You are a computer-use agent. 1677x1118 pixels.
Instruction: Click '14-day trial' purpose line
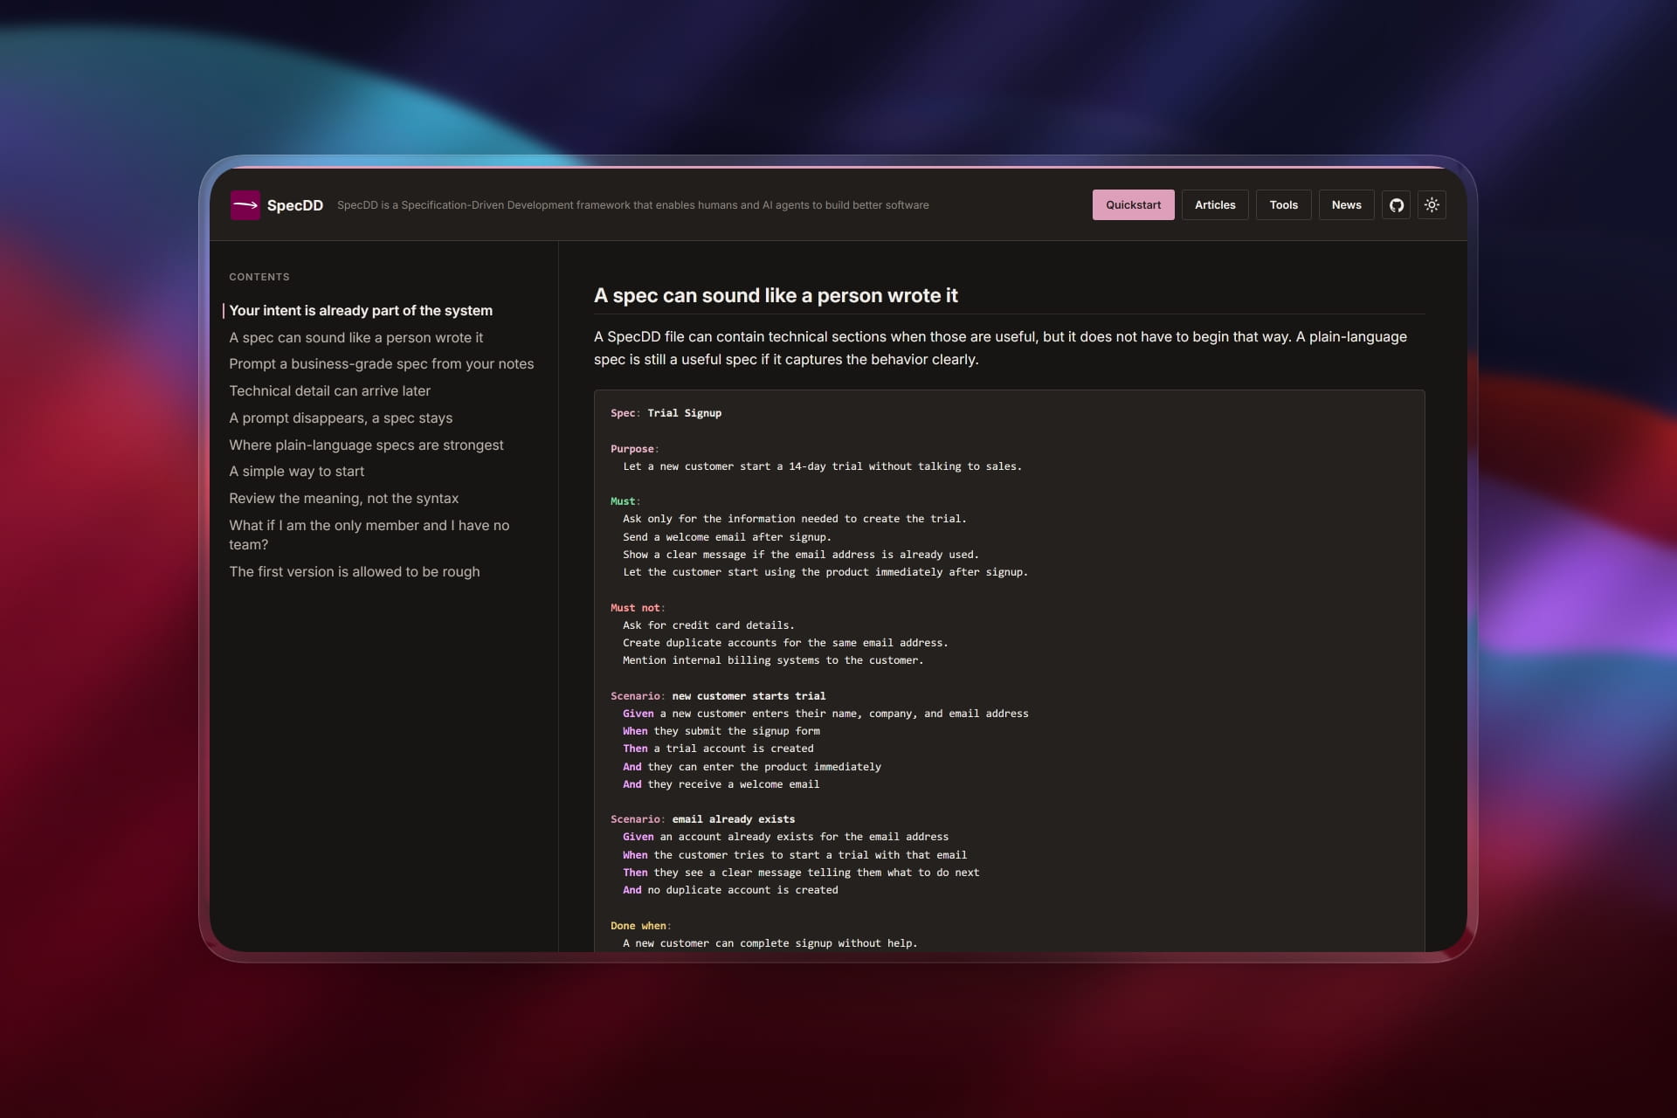pos(822,466)
